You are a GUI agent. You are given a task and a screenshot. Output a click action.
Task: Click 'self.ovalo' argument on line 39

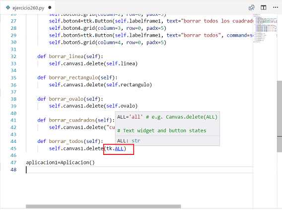[121, 106]
